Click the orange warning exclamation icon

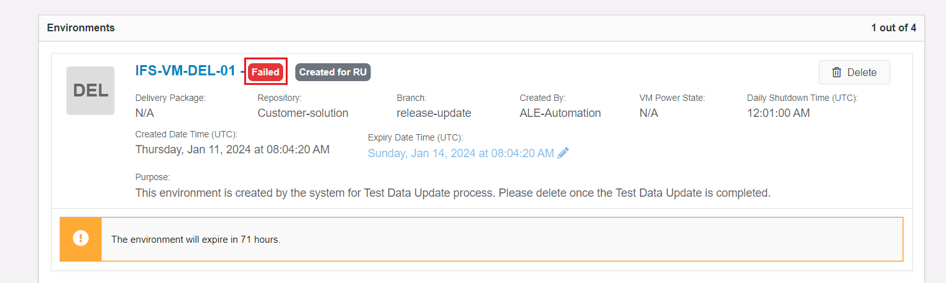point(81,239)
